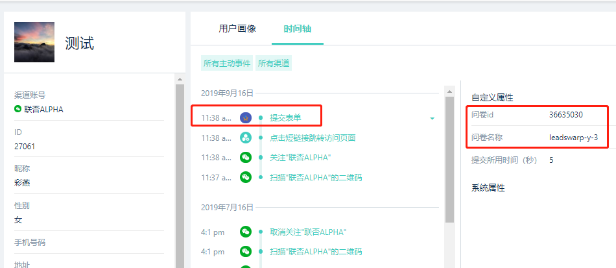
Task: Click the timeline scrollbar up arrow
Action: (x=449, y=91)
